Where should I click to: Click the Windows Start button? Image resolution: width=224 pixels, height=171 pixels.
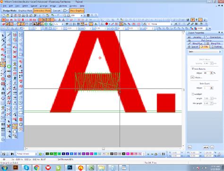point(4,168)
